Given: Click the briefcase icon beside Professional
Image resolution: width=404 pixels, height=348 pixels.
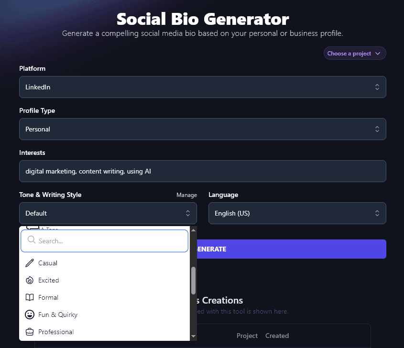Looking at the screenshot, I should 29,332.
